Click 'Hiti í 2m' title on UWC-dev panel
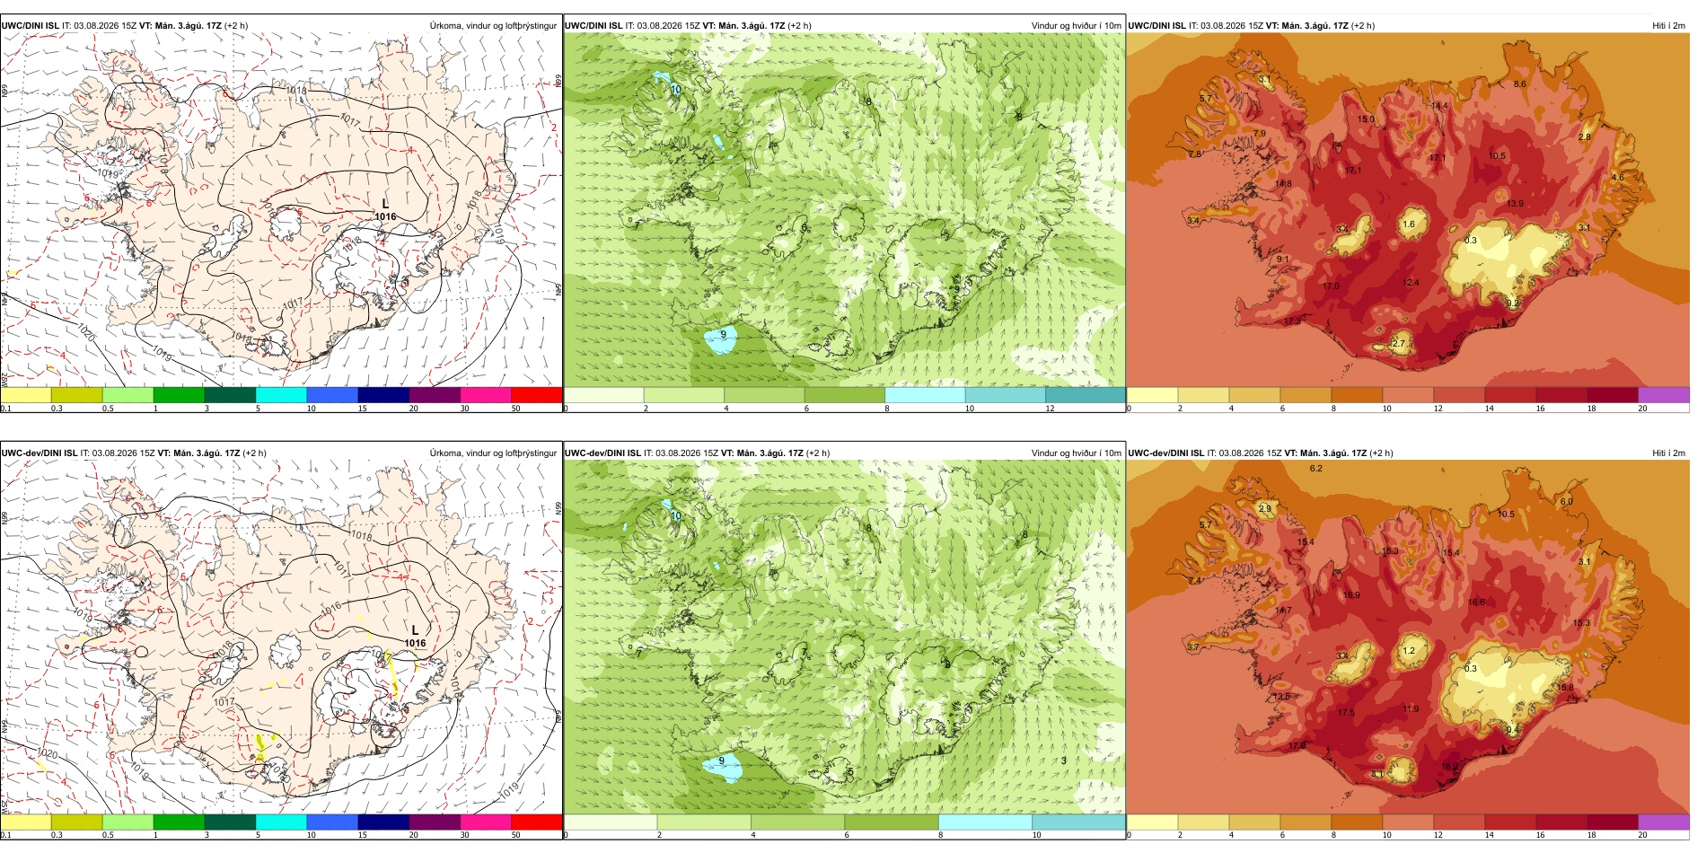1706x853 pixels. (x=1668, y=453)
